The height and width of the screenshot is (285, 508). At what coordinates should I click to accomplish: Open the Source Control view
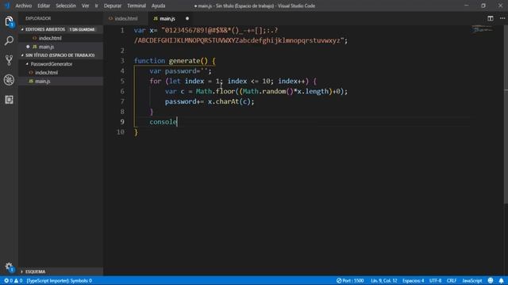coord(9,60)
